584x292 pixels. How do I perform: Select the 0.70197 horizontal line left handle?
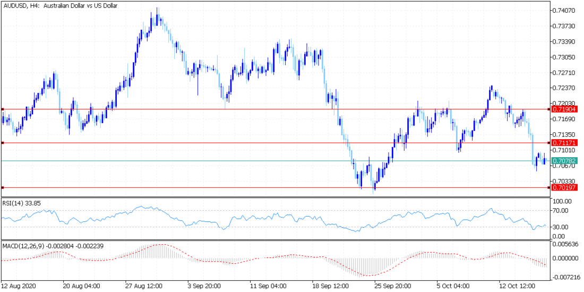point(2,187)
